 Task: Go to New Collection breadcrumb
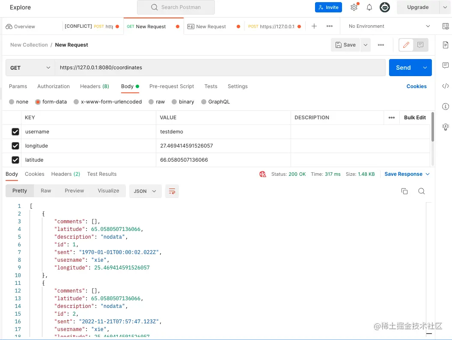(x=29, y=44)
